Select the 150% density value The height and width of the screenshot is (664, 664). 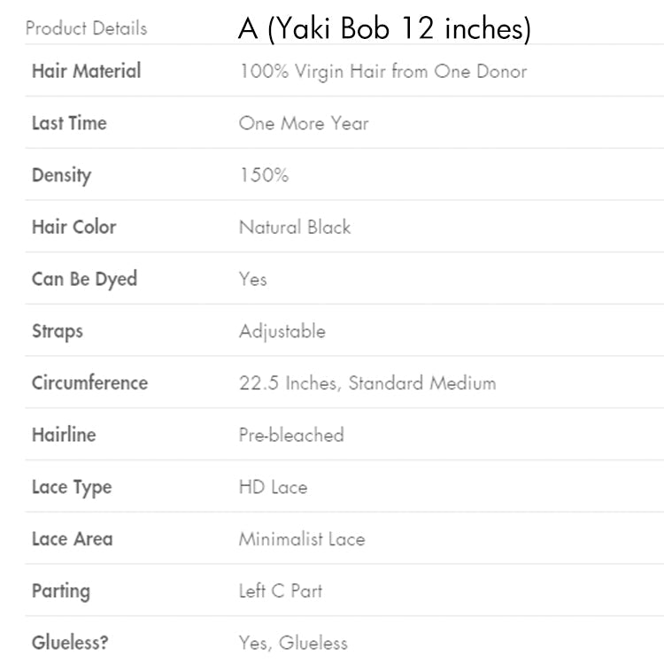tap(264, 175)
